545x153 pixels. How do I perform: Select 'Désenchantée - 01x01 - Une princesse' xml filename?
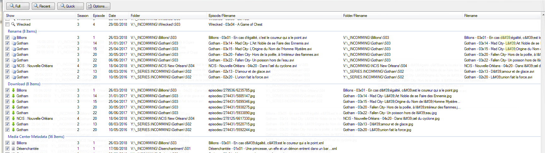point(273,149)
